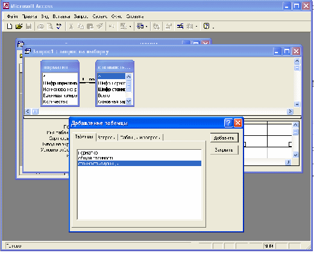Click scroll-up arrow in стоимость field list

tap(129, 76)
